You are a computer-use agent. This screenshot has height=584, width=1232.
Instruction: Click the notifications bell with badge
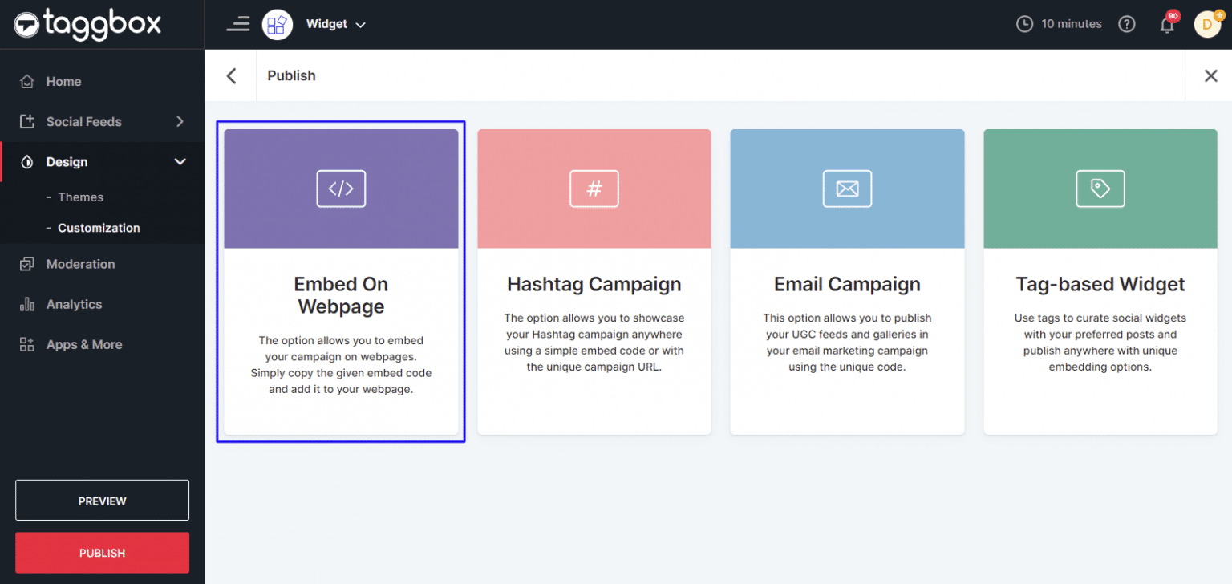point(1167,24)
